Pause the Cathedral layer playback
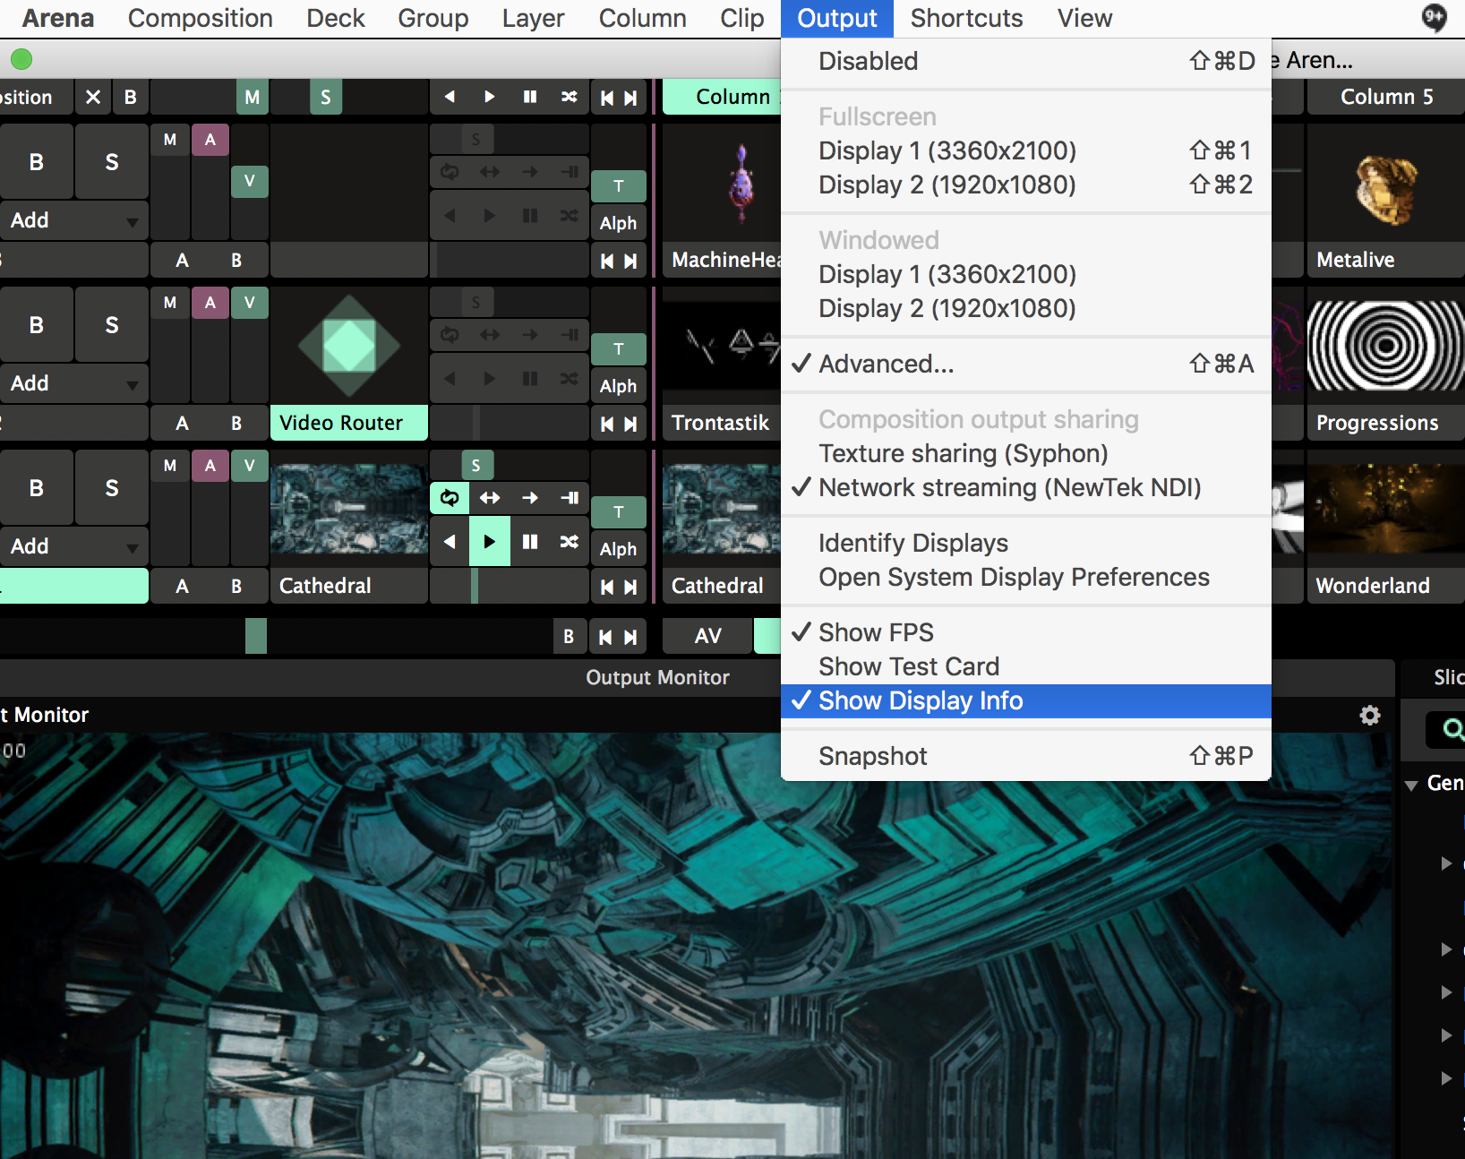1465x1159 pixels. click(530, 541)
